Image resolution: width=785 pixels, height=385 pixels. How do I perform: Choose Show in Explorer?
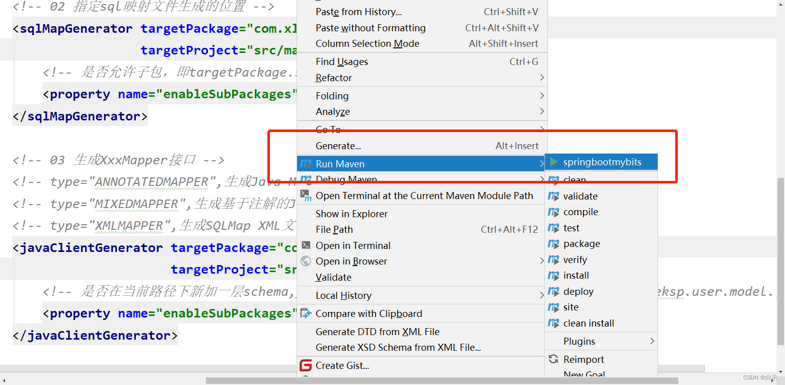pos(351,213)
